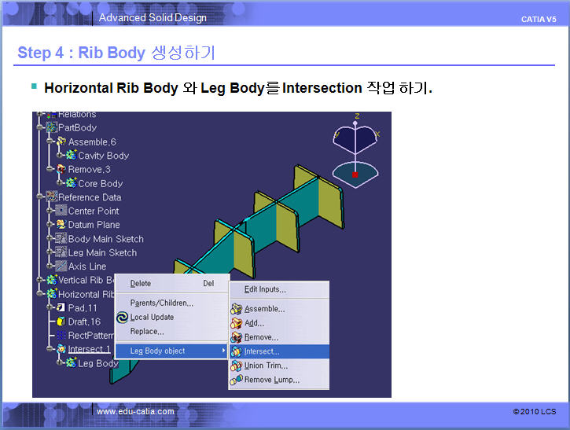Open the www.edu-catia.com link
570x430 pixels.
[135, 411]
